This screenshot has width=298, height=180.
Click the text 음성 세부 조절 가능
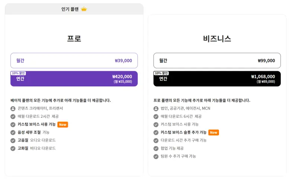(x=34, y=132)
